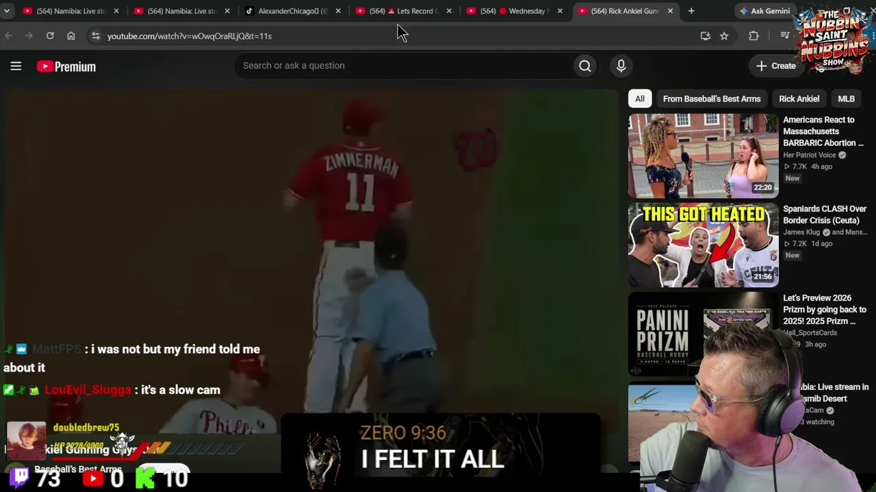Screen dimensions: 876x492
Task: Open the browser home page icon
Action: pos(70,36)
